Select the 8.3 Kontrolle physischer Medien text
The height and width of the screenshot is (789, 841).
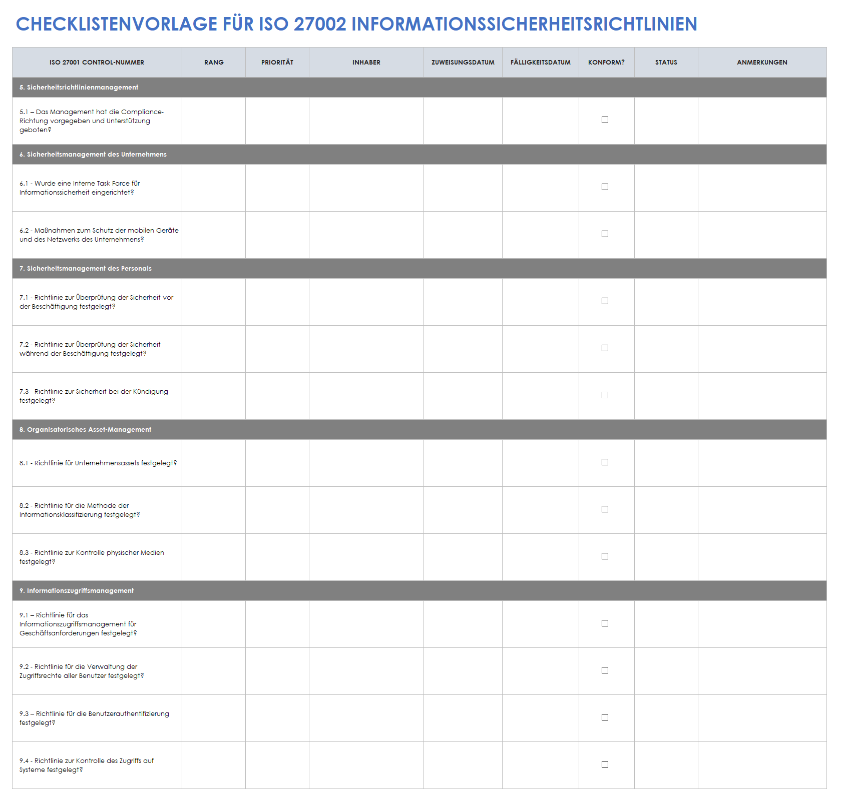point(92,557)
